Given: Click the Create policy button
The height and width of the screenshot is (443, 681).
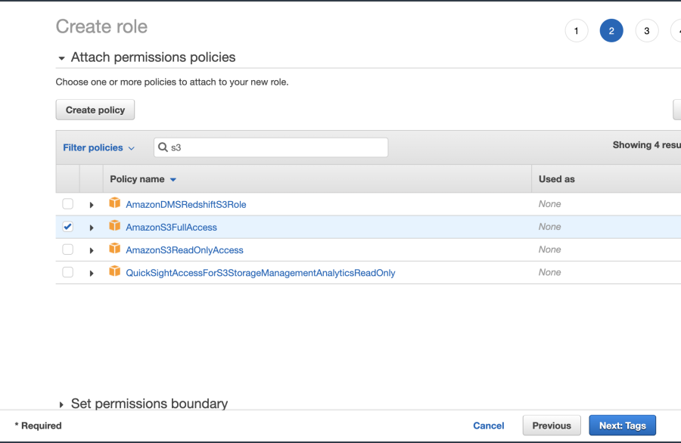Looking at the screenshot, I should pos(95,110).
